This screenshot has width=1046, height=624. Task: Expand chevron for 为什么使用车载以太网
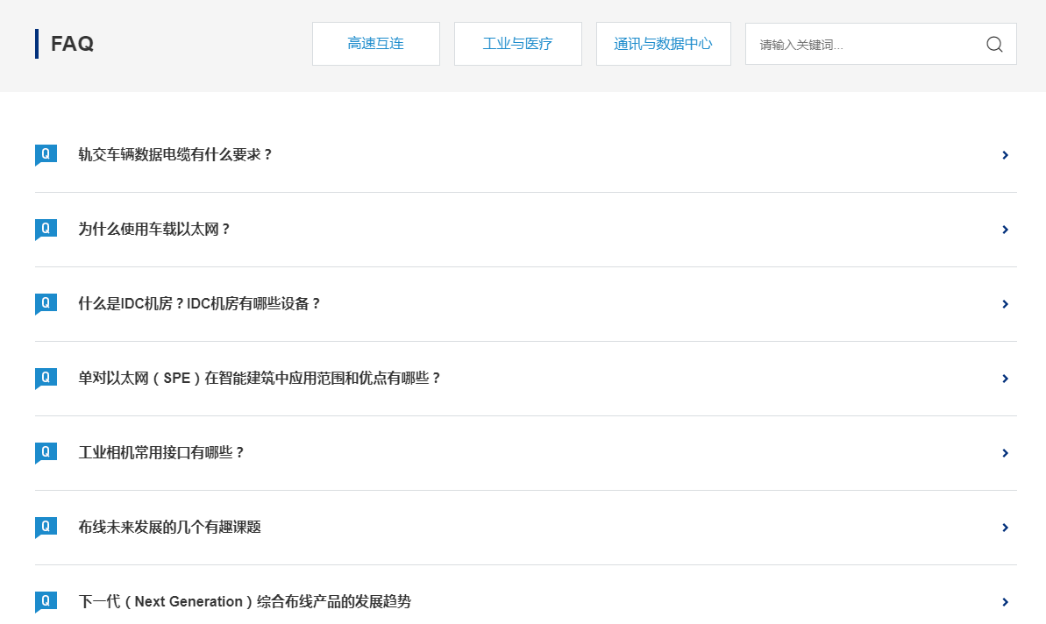coord(1005,230)
